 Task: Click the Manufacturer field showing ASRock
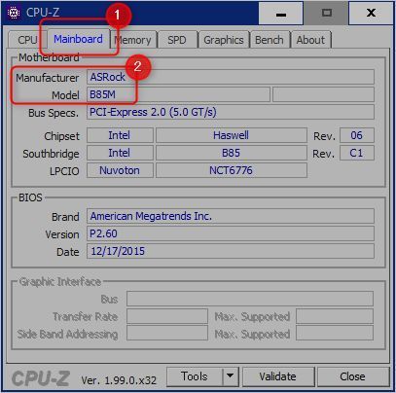tap(231, 77)
